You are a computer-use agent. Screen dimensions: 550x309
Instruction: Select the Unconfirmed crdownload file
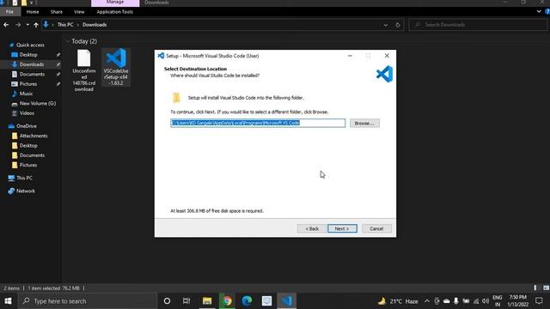coord(84,70)
